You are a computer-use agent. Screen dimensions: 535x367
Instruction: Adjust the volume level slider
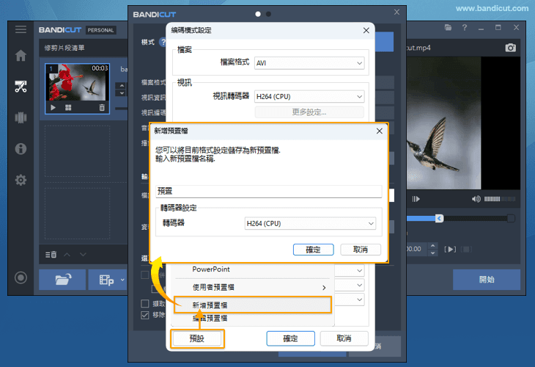pyautogui.click(x=500, y=199)
